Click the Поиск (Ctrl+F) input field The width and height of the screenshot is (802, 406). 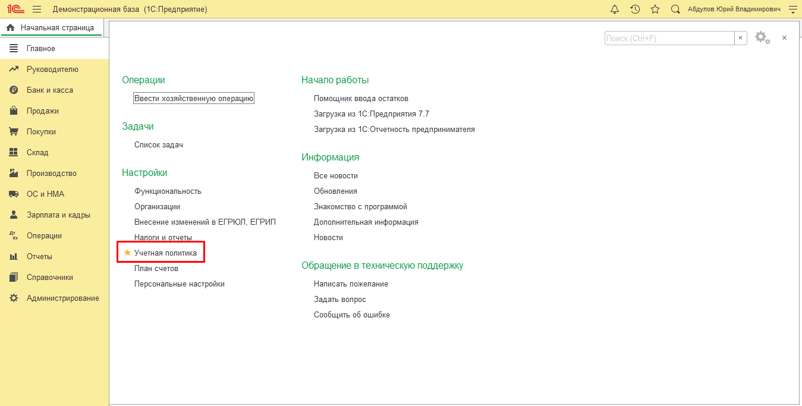669,38
